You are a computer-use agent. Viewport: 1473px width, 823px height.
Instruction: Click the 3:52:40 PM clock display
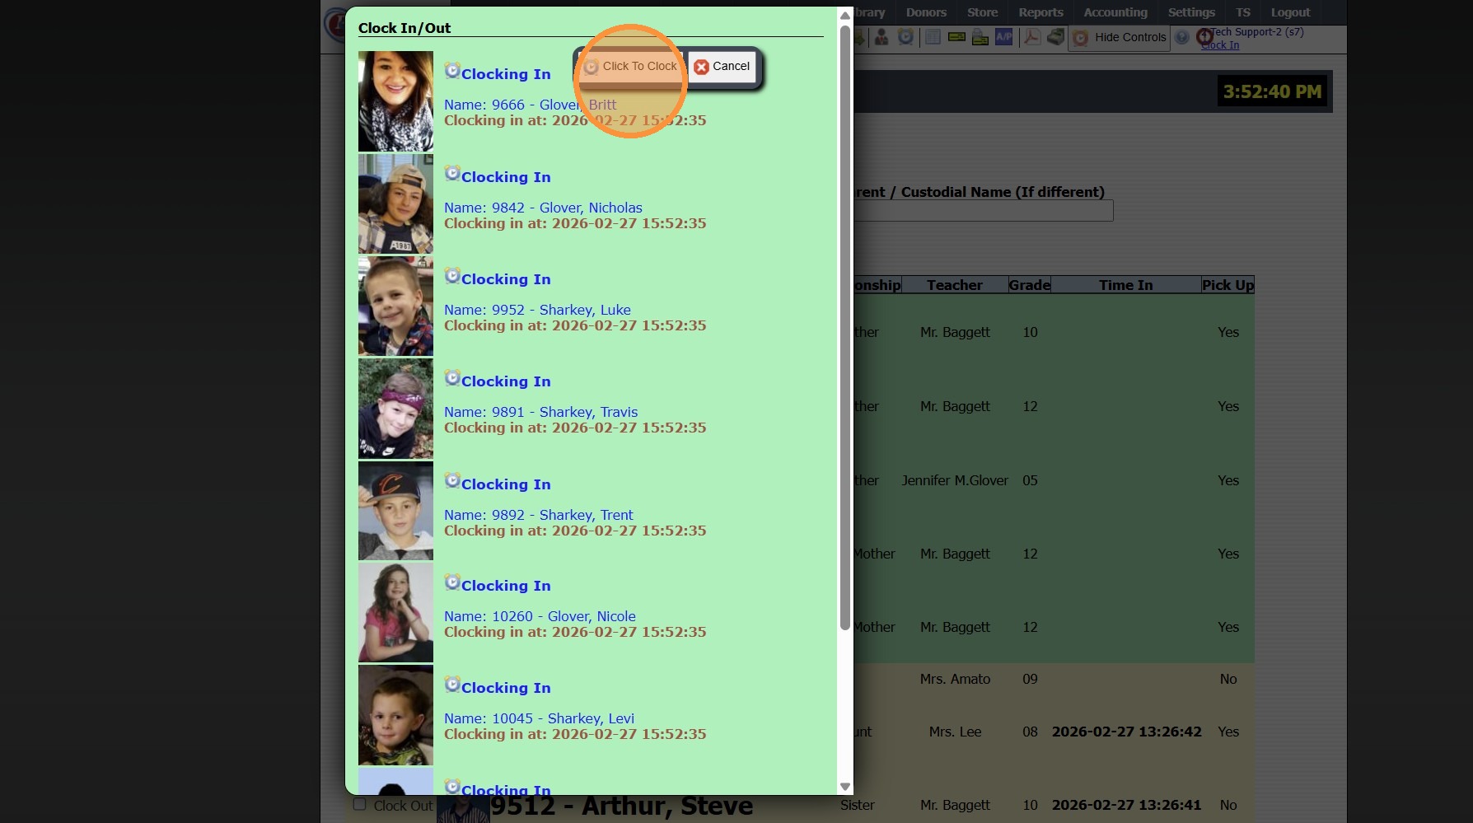coord(1272,91)
